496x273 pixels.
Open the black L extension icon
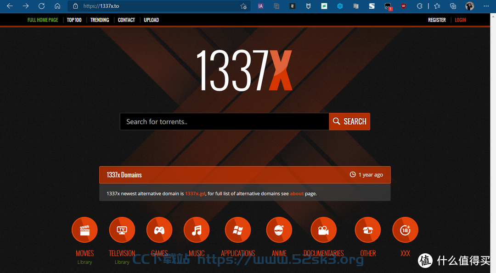(x=292, y=6)
